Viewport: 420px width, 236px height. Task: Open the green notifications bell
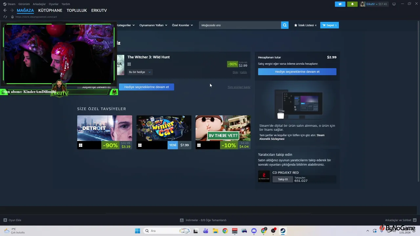pyautogui.click(x=352, y=4)
